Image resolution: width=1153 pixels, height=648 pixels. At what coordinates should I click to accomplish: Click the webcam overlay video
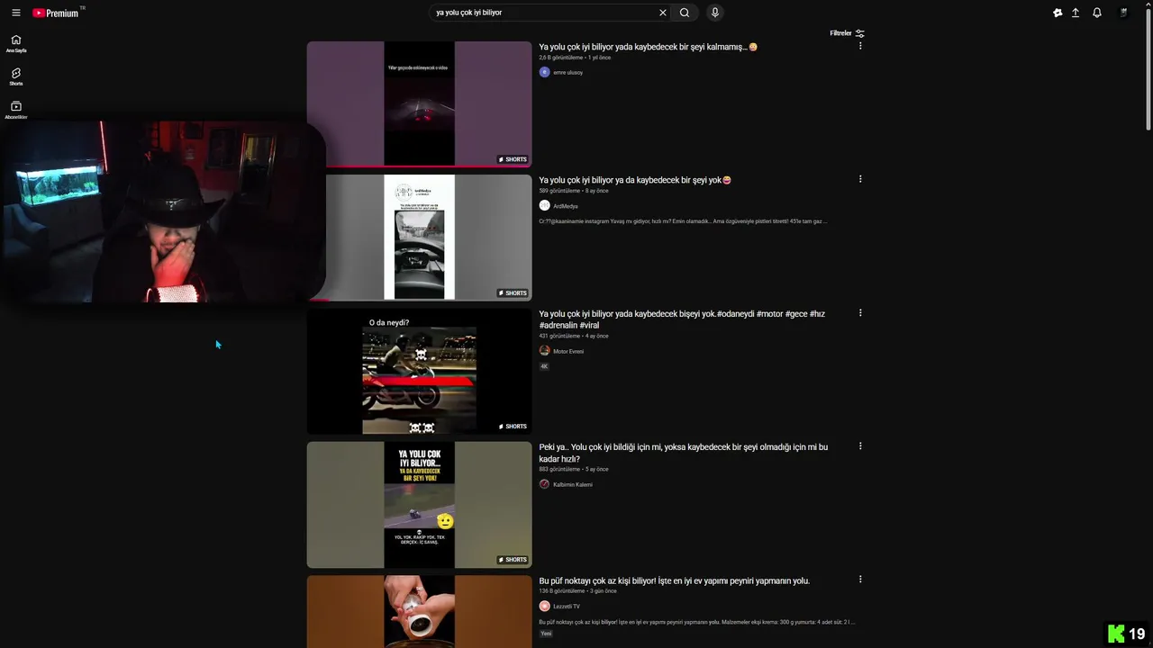pyautogui.click(x=162, y=211)
